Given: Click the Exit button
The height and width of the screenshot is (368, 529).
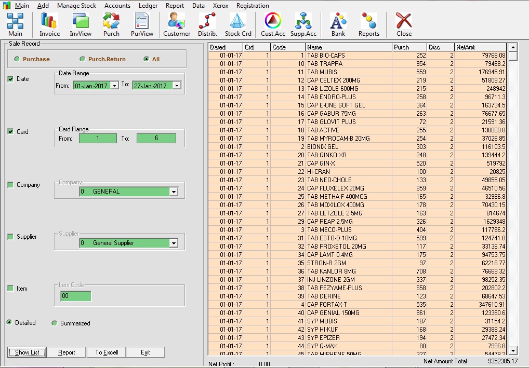Looking at the screenshot, I should pyautogui.click(x=146, y=352).
